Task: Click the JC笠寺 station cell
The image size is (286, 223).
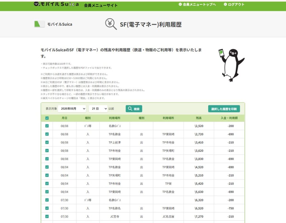Action: (115, 216)
